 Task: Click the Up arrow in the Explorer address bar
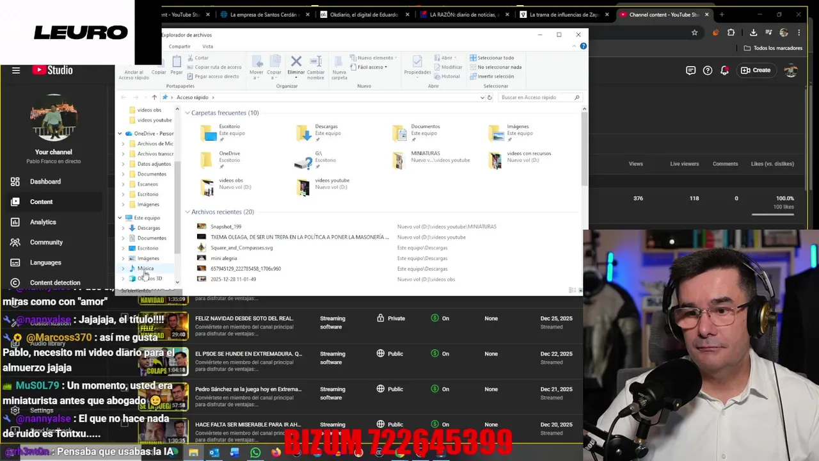click(x=154, y=97)
